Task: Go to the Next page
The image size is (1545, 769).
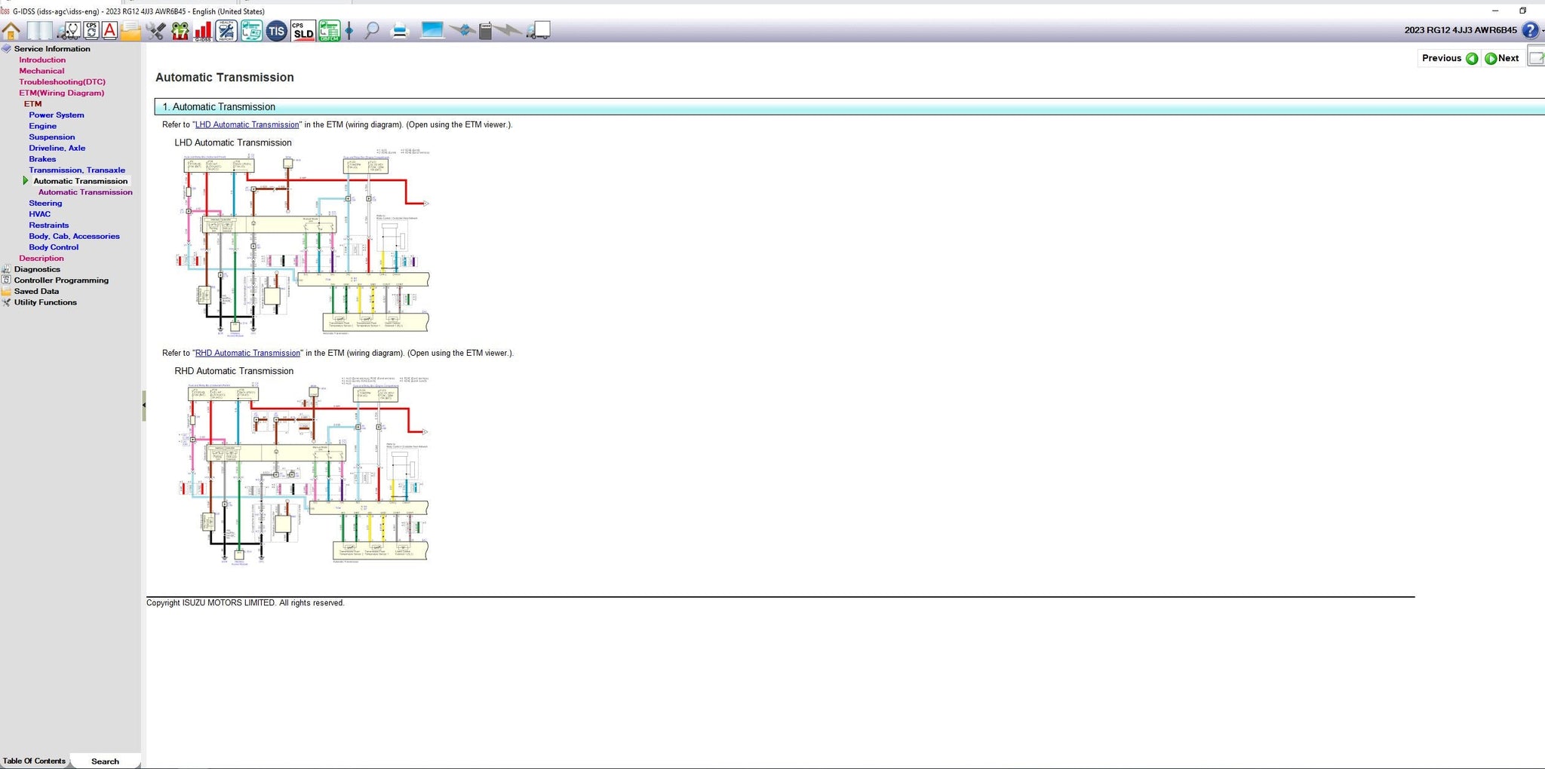Action: pyautogui.click(x=1501, y=58)
